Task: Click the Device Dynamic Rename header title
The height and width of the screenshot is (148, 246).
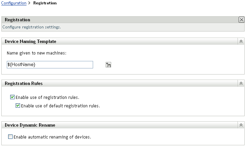Action: 30,125
